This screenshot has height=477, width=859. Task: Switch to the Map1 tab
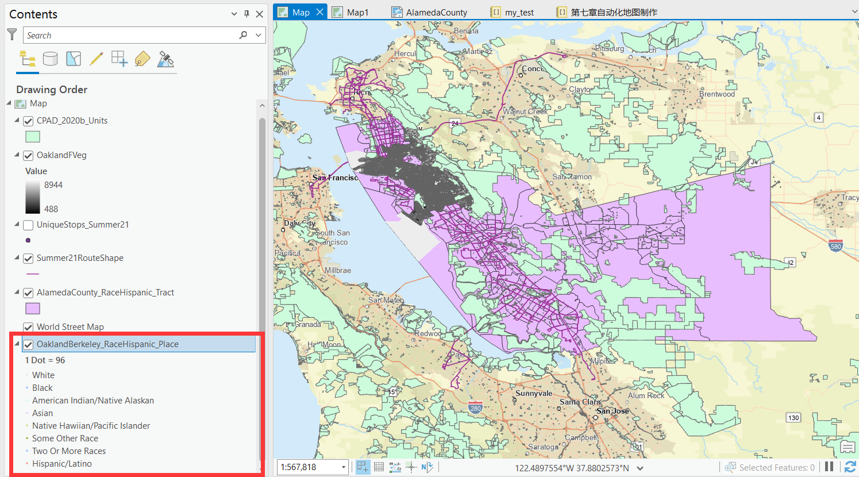tap(350, 12)
